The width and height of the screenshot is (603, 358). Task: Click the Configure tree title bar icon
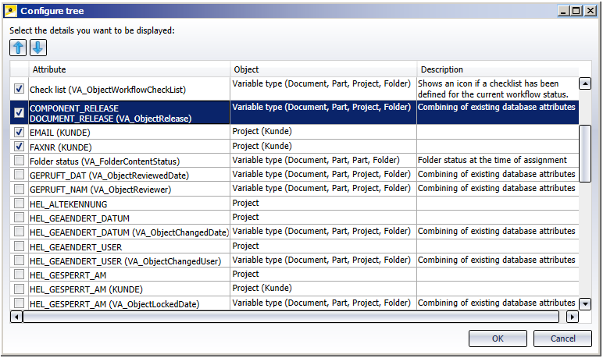(10, 10)
